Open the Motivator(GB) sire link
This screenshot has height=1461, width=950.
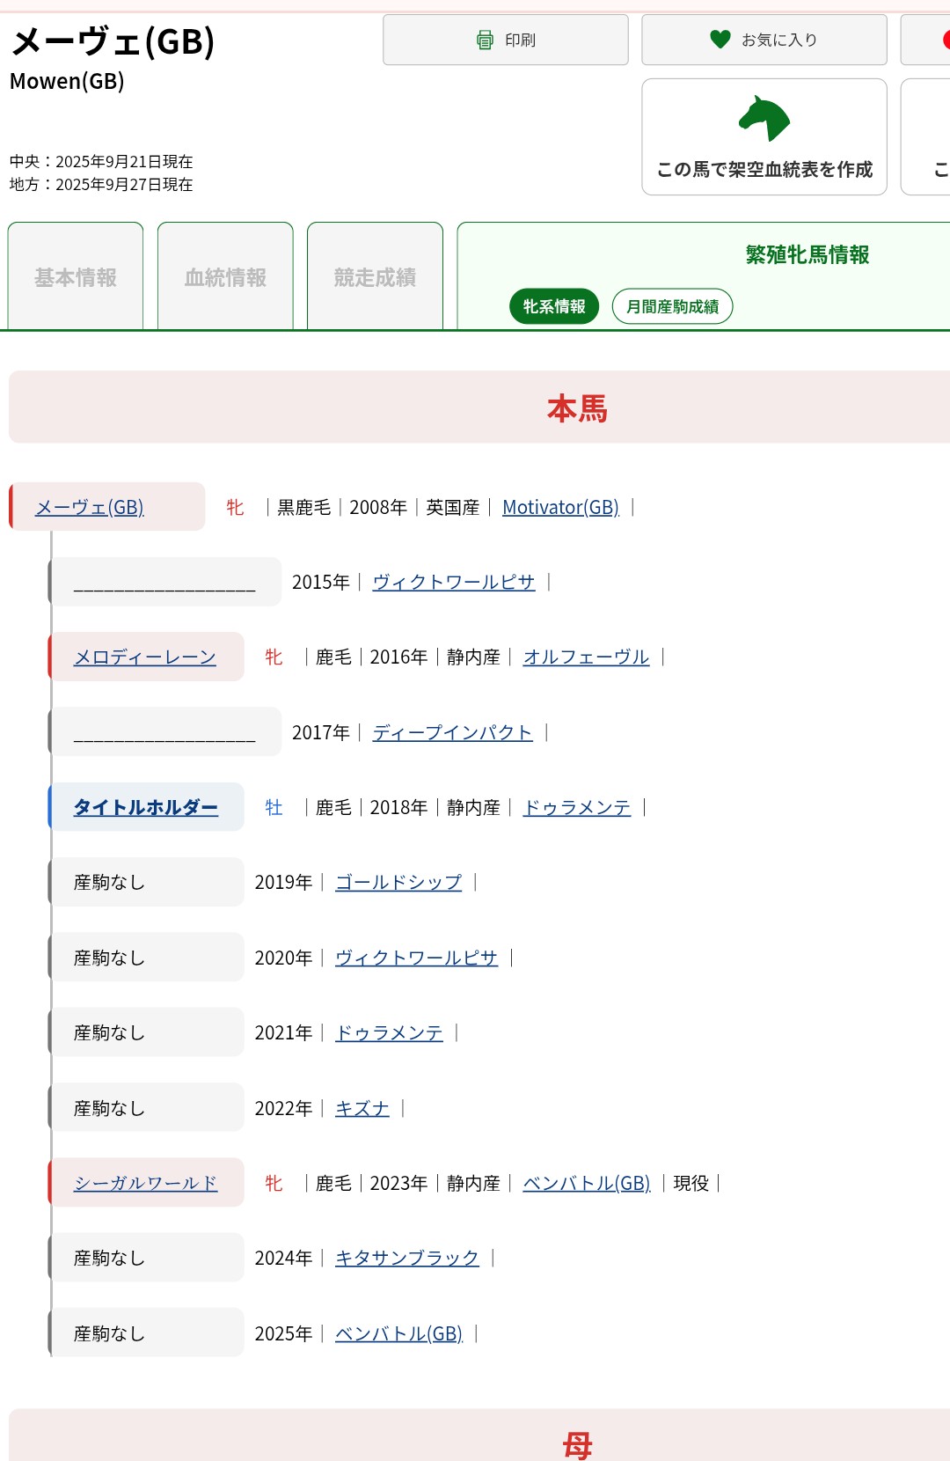pos(561,508)
